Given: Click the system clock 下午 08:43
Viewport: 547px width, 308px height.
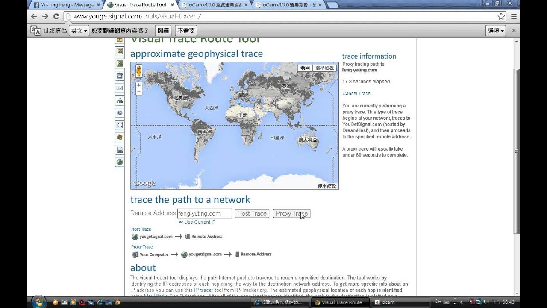Looking at the screenshot, I should 503,302.
